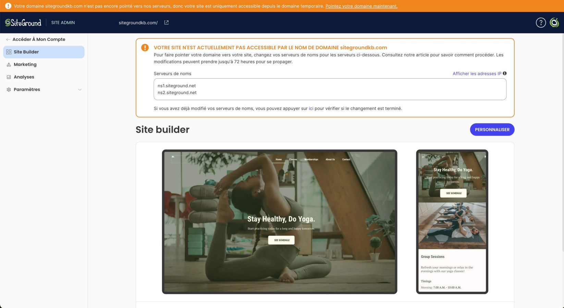Click the SiteGround logo
The height and width of the screenshot is (308, 564).
tap(23, 23)
